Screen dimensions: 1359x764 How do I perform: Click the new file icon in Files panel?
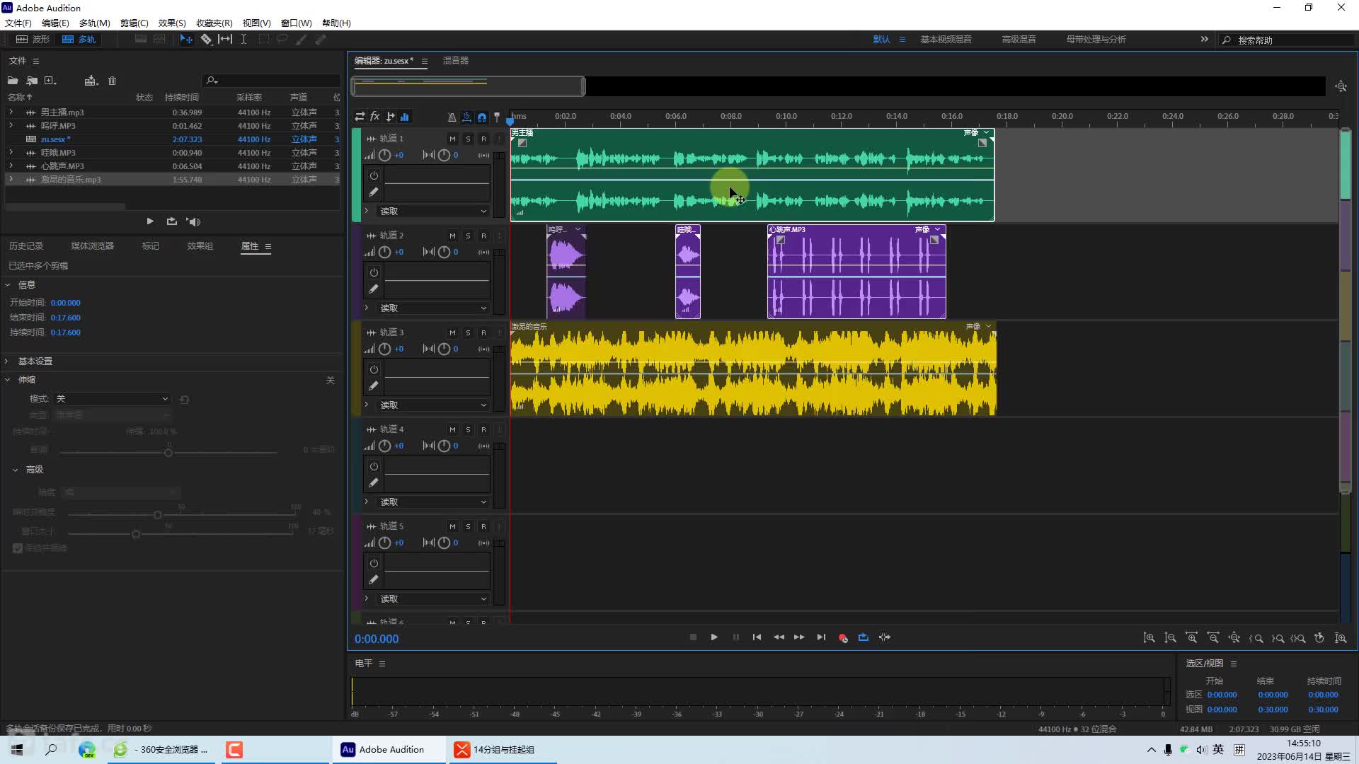(x=50, y=81)
